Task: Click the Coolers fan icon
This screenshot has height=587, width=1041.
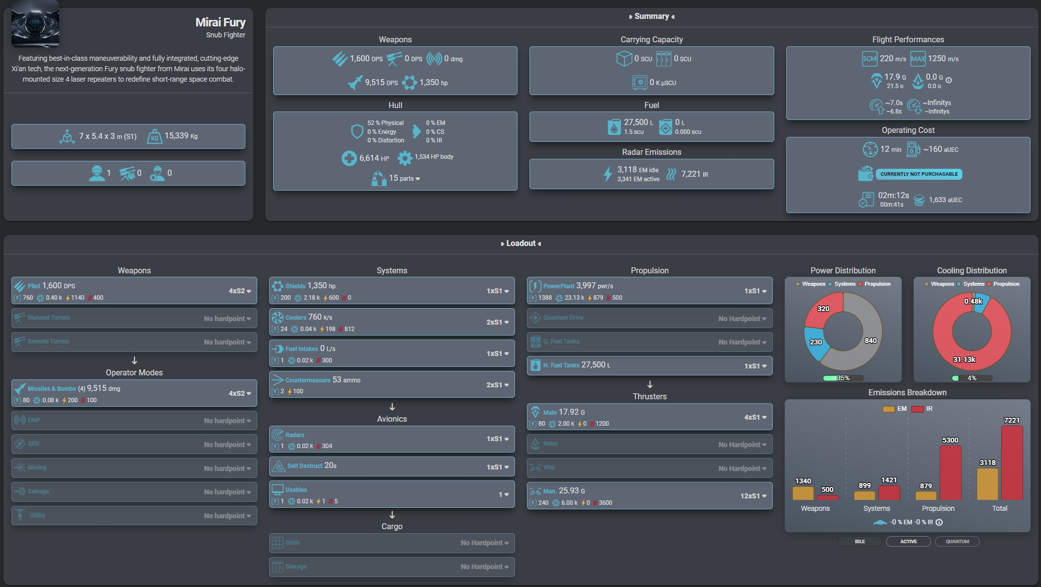Action: pyautogui.click(x=277, y=317)
